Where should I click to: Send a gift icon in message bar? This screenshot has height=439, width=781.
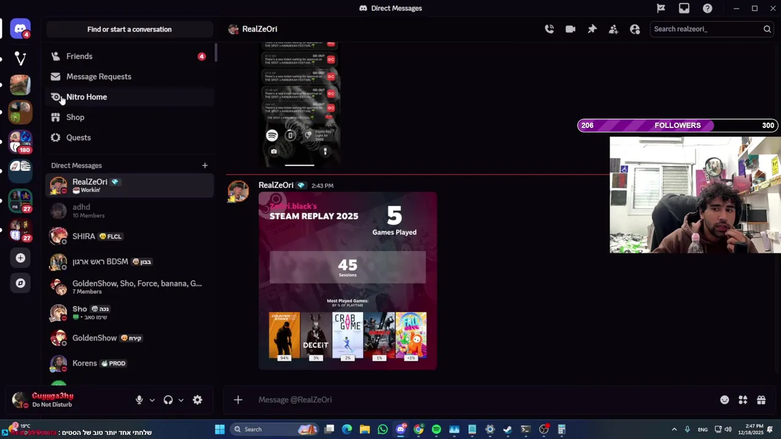[x=761, y=400]
